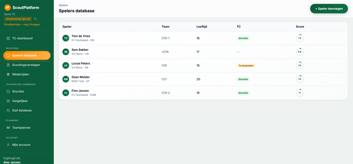Click FC Voorbeeld · CAM subtitle

[84, 95]
